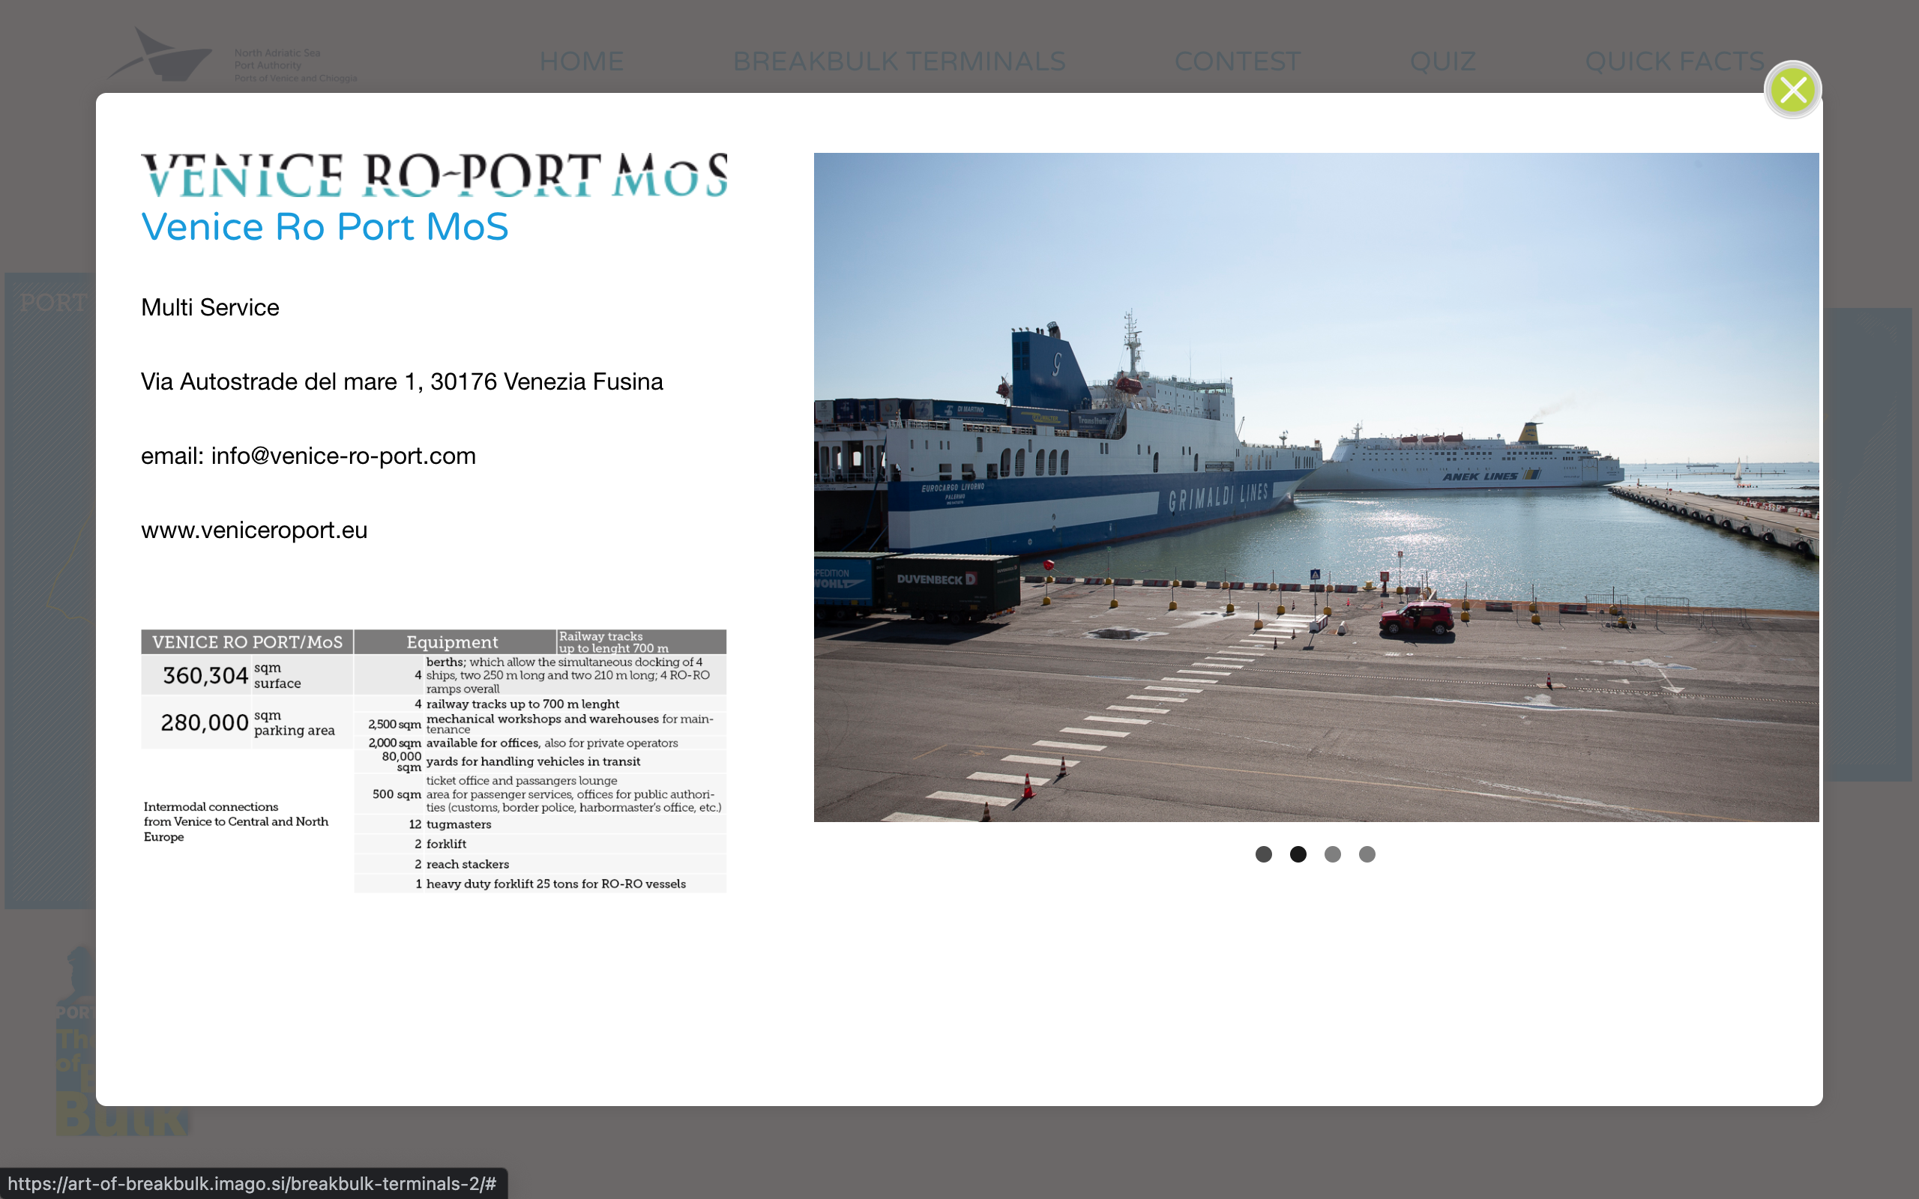Click the VENICE RO PORT/MoS table header
Screen dimensions: 1919x1199
tap(247, 642)
